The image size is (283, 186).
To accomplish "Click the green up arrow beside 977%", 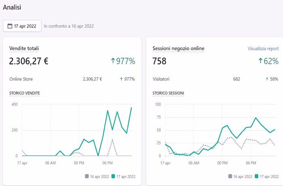I will [113, 61].
